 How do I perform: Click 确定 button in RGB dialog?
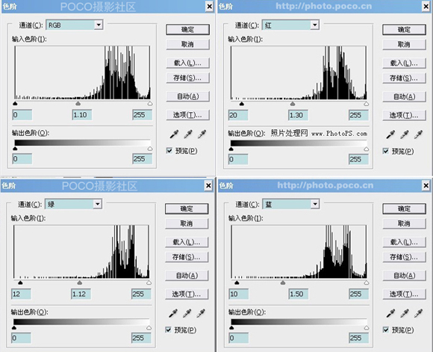coord(188,30)
